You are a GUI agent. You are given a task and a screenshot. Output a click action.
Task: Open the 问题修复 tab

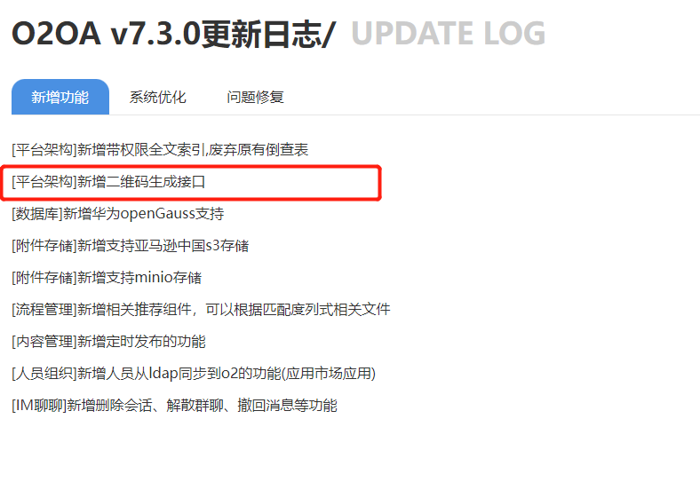[255, 97]
